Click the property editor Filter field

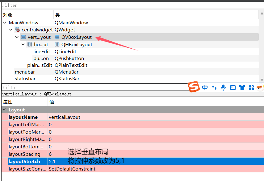pyautogui.click(x=95, y=87)
